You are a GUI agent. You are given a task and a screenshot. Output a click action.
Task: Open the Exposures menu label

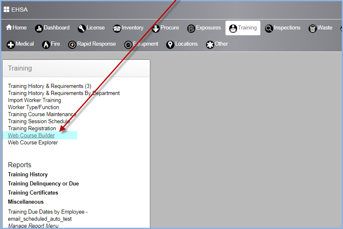[208, 27]
